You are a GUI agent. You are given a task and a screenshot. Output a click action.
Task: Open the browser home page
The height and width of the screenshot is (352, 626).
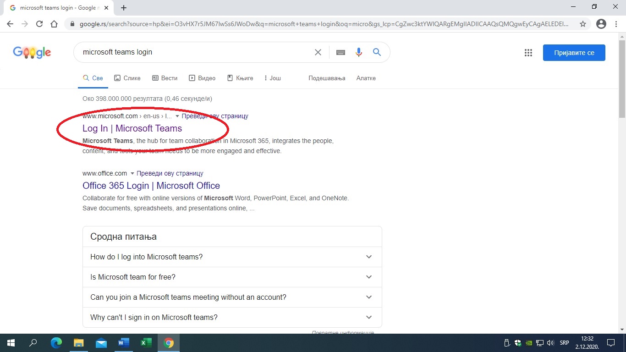(x=54, y=24)
